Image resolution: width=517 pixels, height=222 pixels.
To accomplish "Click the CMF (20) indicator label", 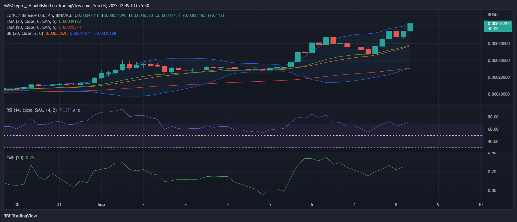I will pos(15,158).
